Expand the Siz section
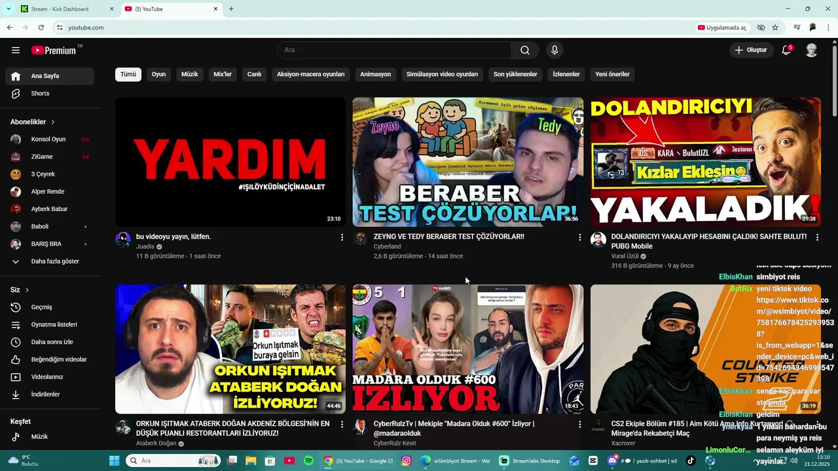Screen dimensions: 838x471 click(20, 290)
